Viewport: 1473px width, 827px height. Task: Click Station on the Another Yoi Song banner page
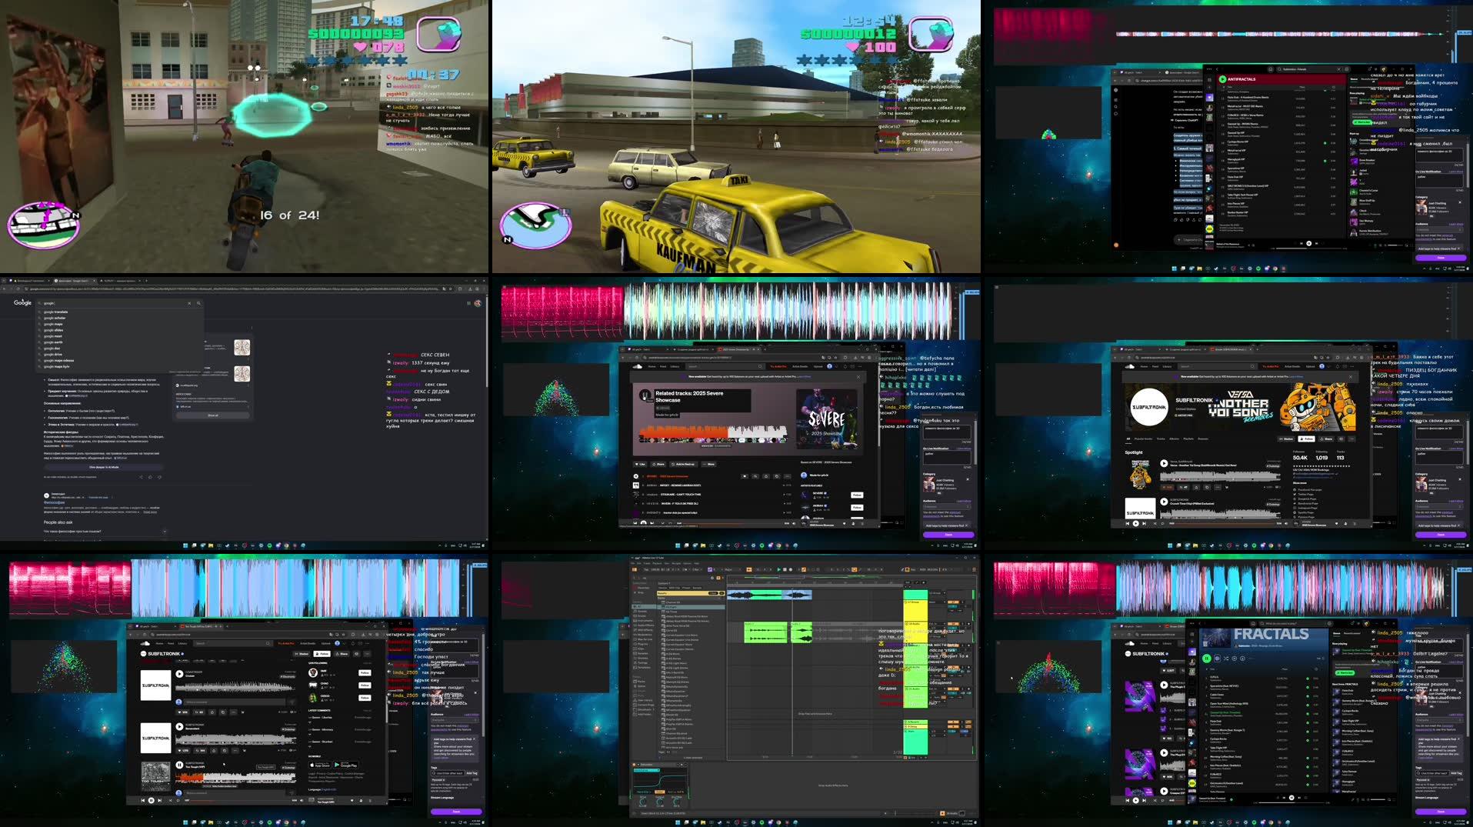(x=1286, y=439)
